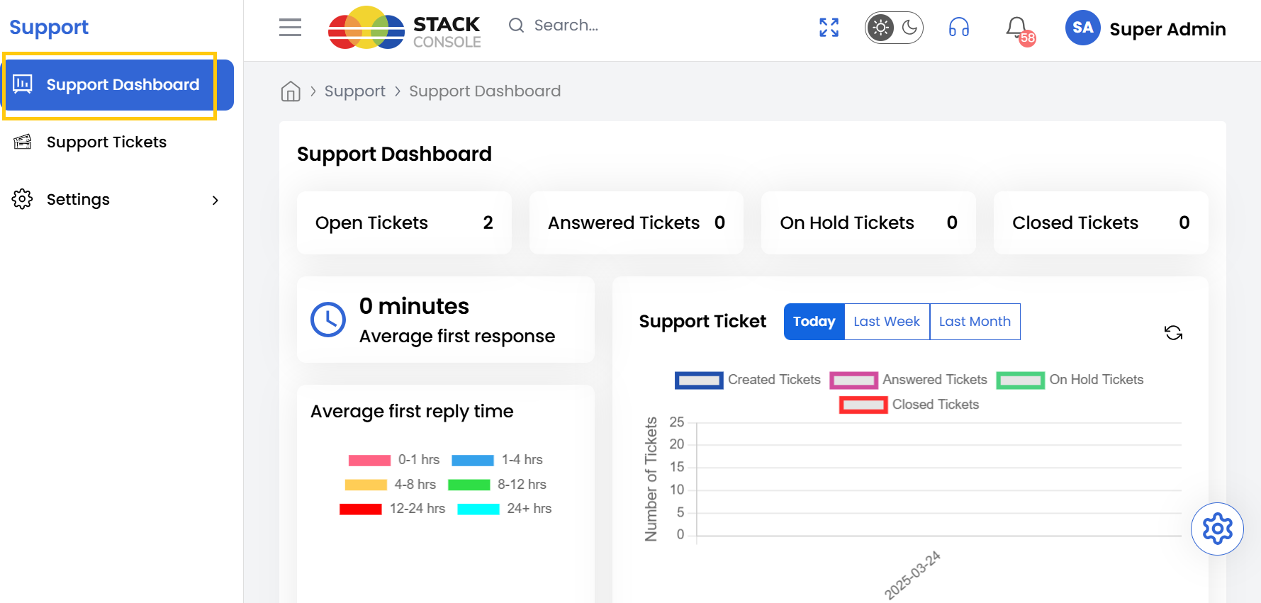Click the 0-1 hrs pink color swatch

tap(369, 461)
